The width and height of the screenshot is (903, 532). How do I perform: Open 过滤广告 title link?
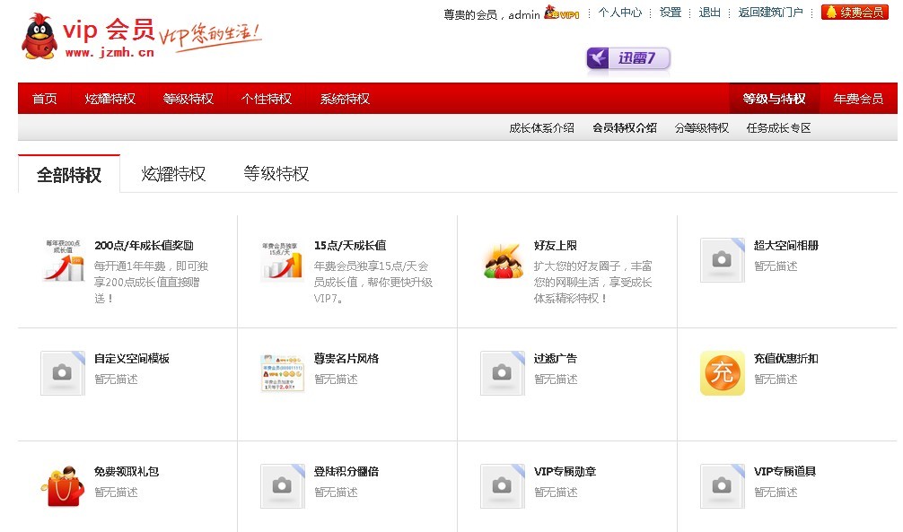(555, 358)
